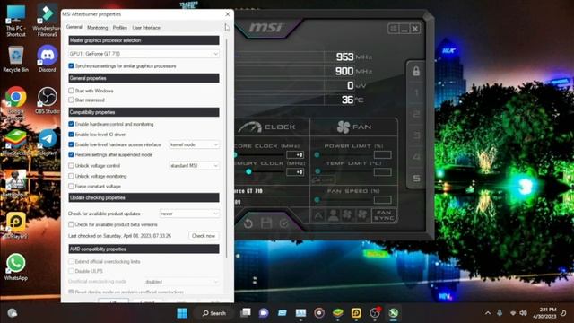The width and height of the screenshot is (574, 323).
Task: Switch to the Profiles tab
Action: pos(119,28)
